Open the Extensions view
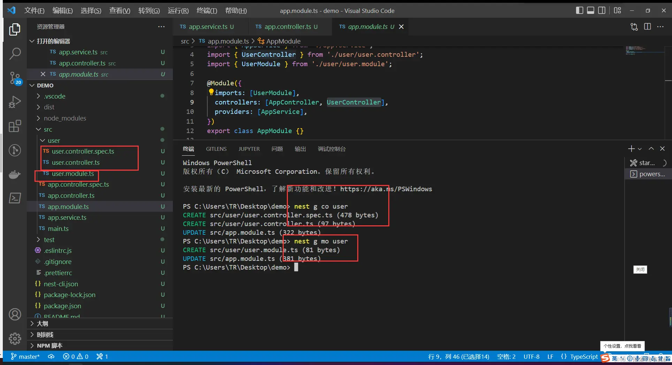Viewport: 672px width, 365px height. 15,126
